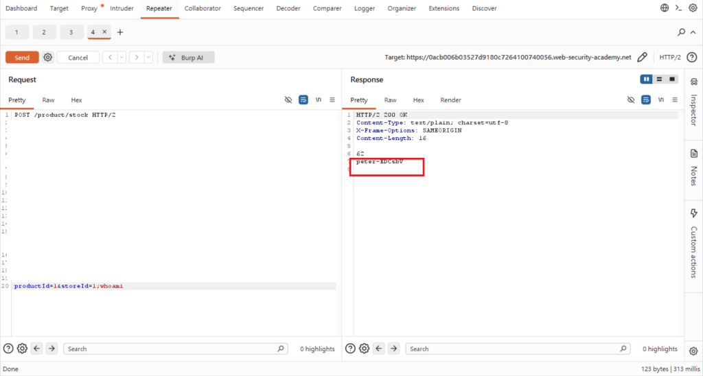The width and height of the screenshot is (703, 376).
Task: Select Repeater request tab 3
Action: pyautogui.click(x=71, y=32)
